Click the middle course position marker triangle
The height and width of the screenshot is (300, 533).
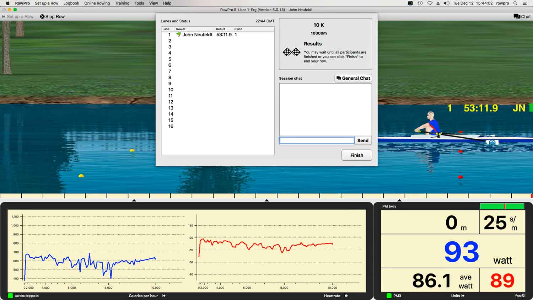click(266, 200)
